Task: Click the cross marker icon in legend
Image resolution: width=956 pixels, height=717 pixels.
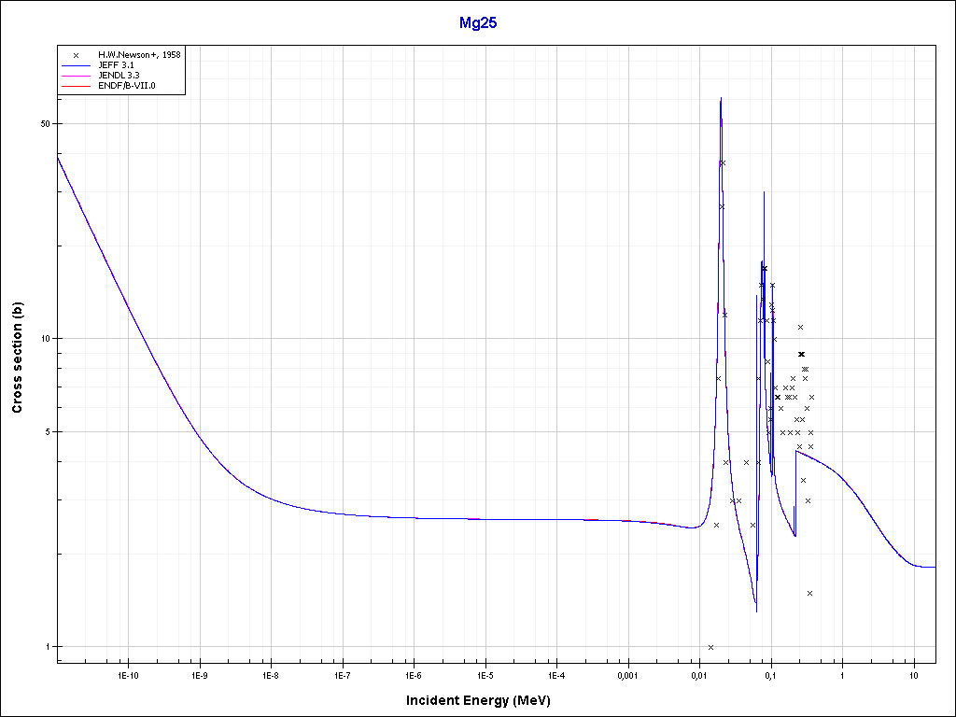Action: (76, 55)
